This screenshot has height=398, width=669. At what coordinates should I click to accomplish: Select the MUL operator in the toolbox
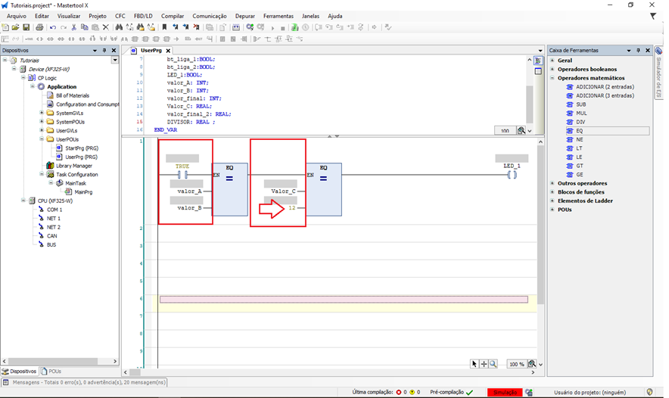pyautogui.click(x=581, y=113)
